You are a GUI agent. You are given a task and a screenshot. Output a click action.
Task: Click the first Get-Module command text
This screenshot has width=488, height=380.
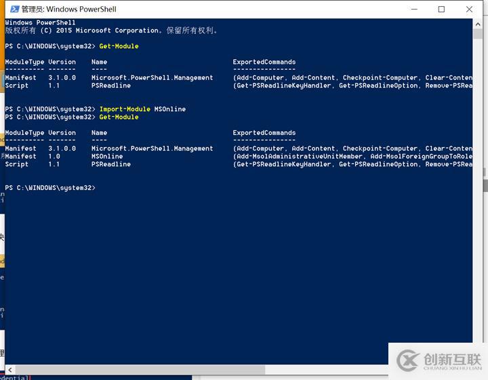click(x=119, y=46)
